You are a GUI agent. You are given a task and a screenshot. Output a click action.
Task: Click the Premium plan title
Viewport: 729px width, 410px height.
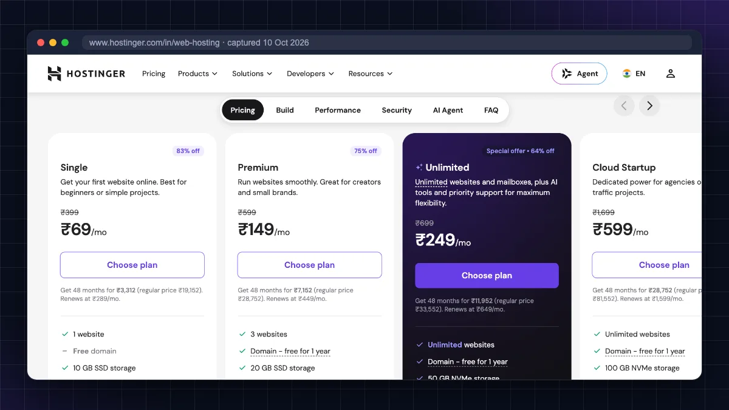258,168
